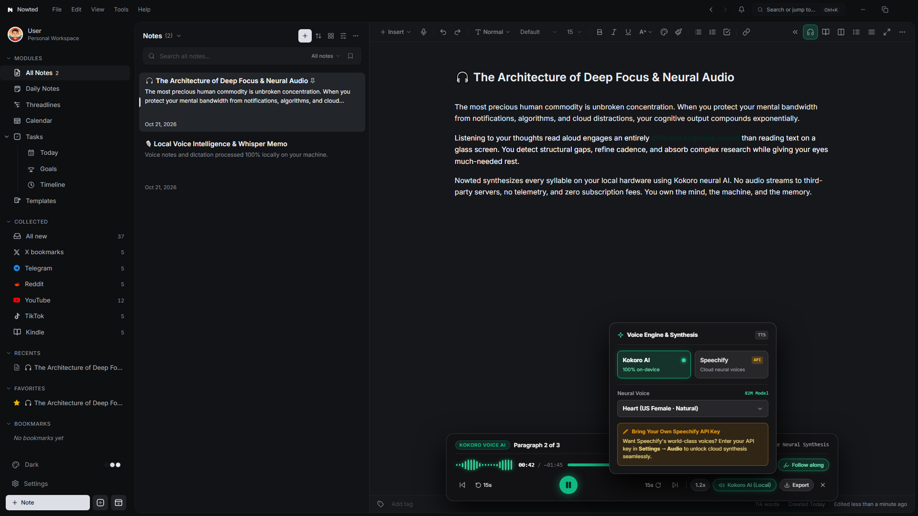Open the Normal text style dropdown

tap(492, 32)
